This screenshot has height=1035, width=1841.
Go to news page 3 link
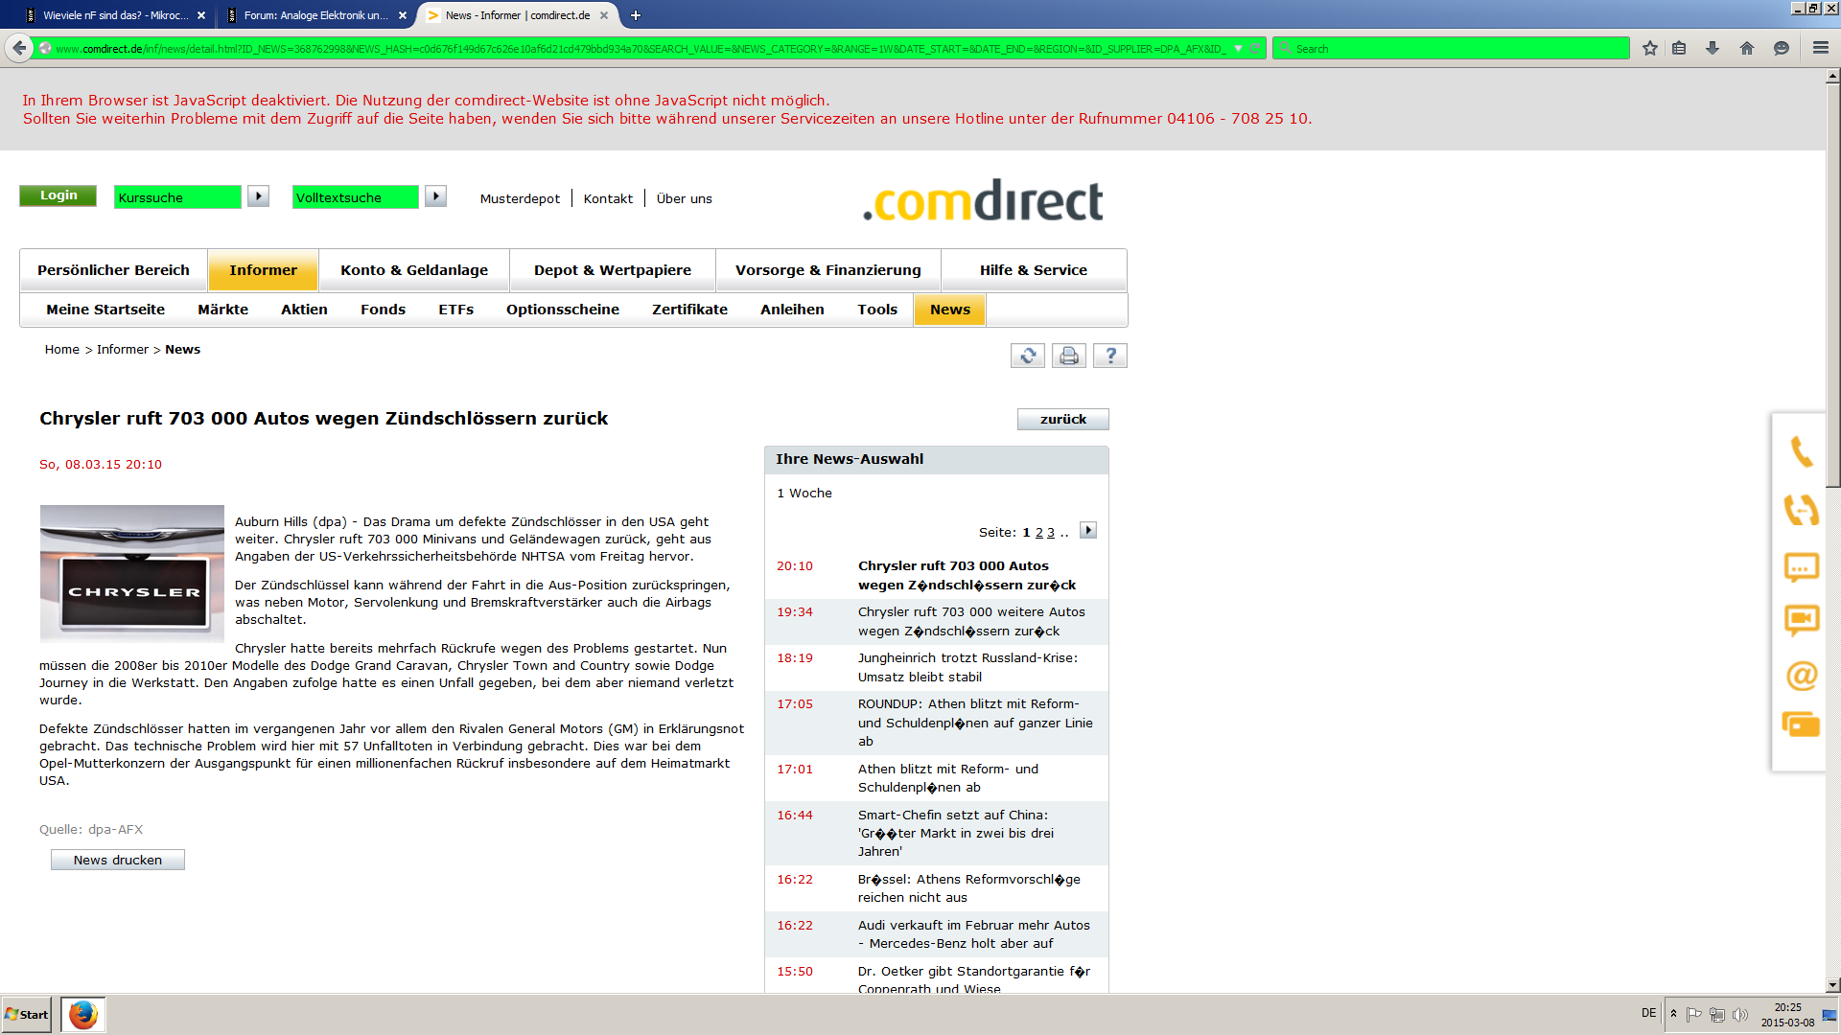point(1051,533)
